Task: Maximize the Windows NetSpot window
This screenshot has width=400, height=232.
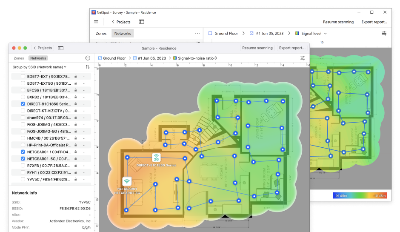Action: coord(371,12)
